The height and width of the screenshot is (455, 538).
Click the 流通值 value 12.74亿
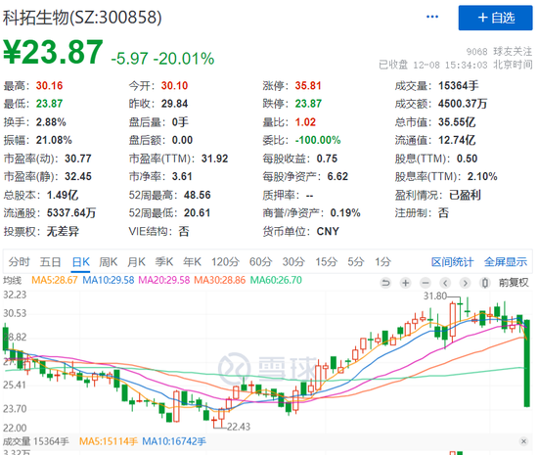[457, 140]
